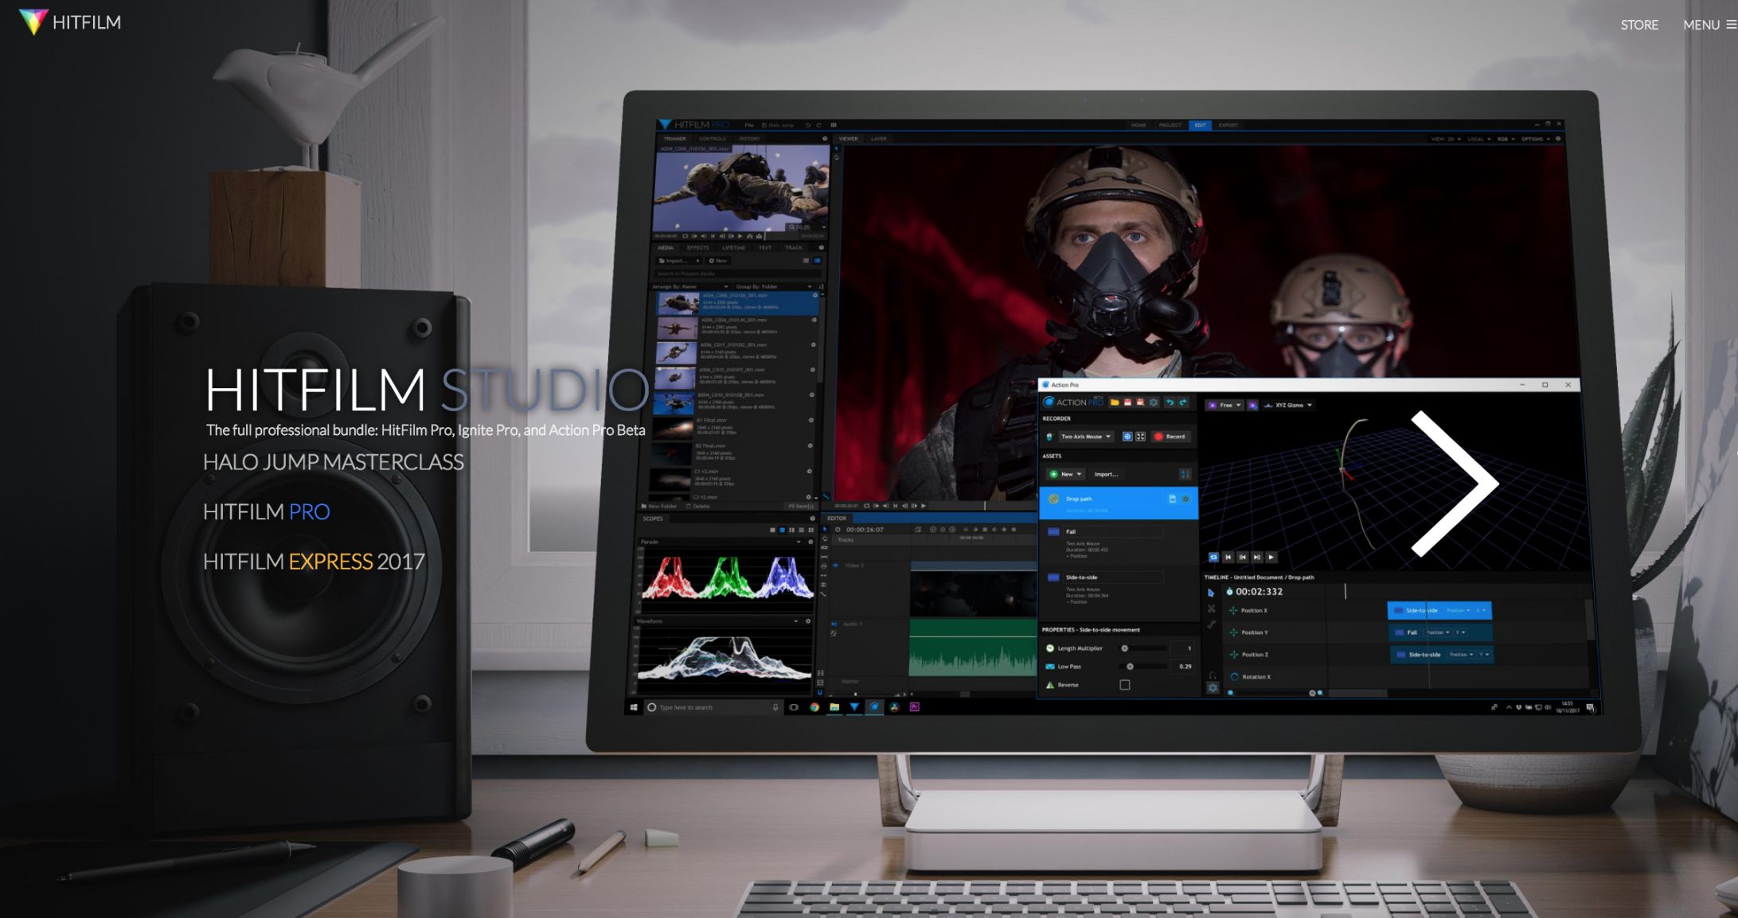Click play in the Action Pro viewer
Viewport: 1738px width, 918px height.
1271,557
